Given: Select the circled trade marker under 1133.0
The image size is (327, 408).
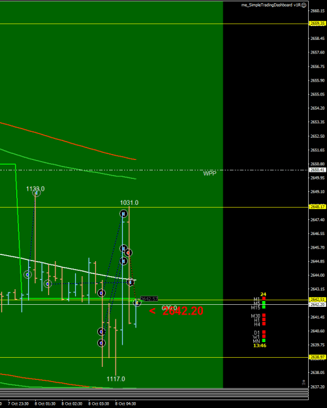Looking at the screenshot, I should (x=37, y=193).
